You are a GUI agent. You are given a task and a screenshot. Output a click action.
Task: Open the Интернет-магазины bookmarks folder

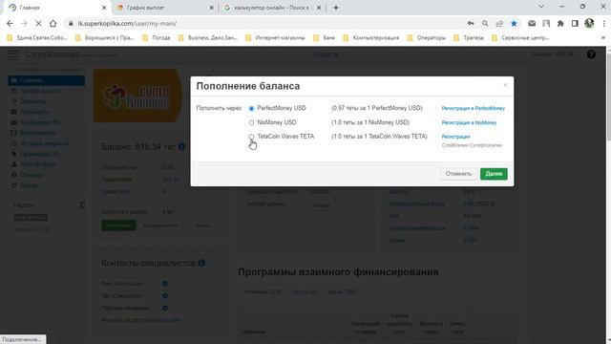coord(275,38)
